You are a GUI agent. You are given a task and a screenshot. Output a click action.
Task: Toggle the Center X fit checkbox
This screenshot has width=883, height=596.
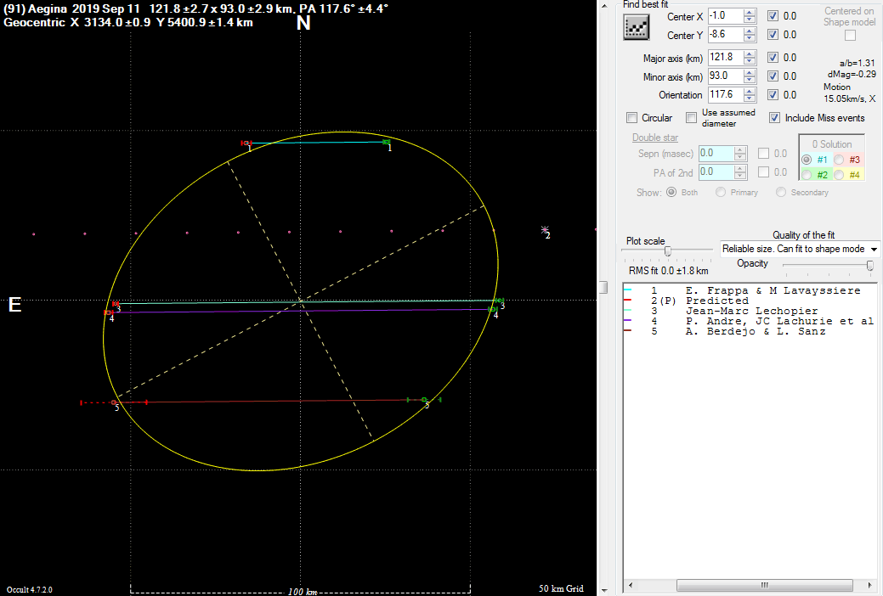point(773,16)
